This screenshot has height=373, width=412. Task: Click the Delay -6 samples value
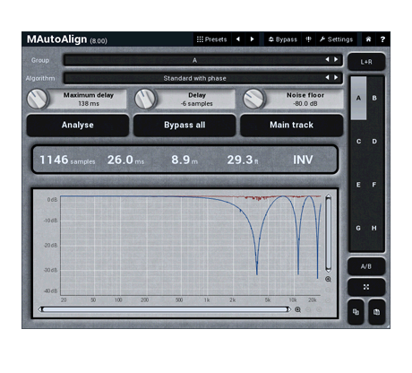pyautogui.click(x=197, y=104)
